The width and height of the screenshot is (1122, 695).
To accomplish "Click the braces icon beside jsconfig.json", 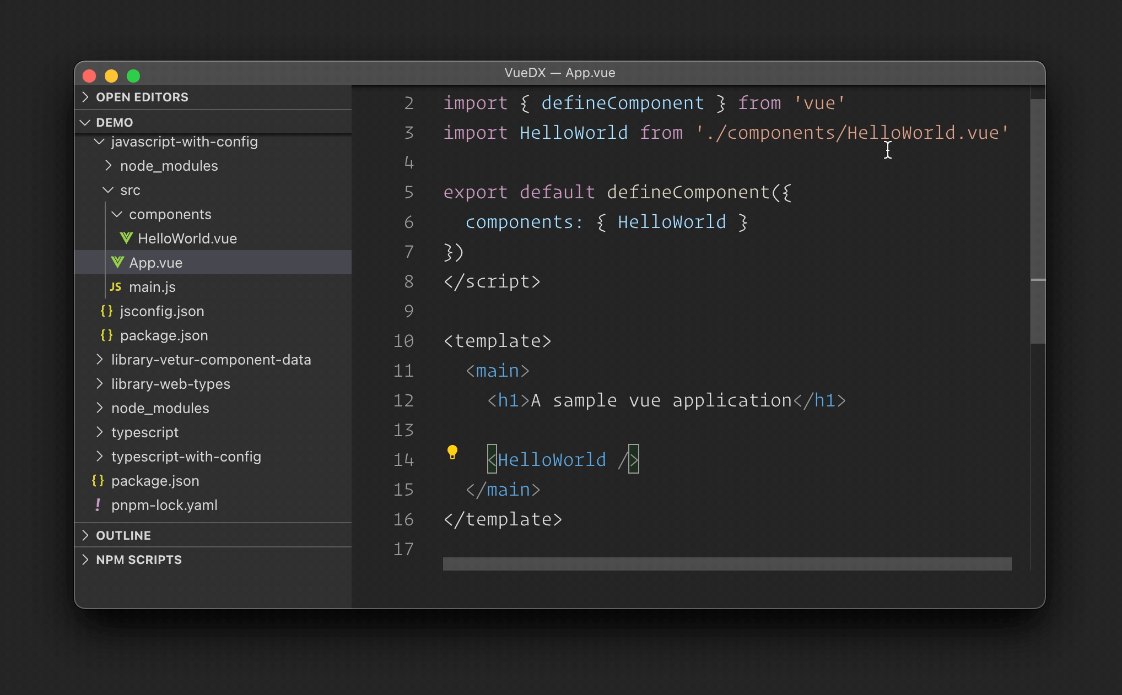I will click(106, 311).
